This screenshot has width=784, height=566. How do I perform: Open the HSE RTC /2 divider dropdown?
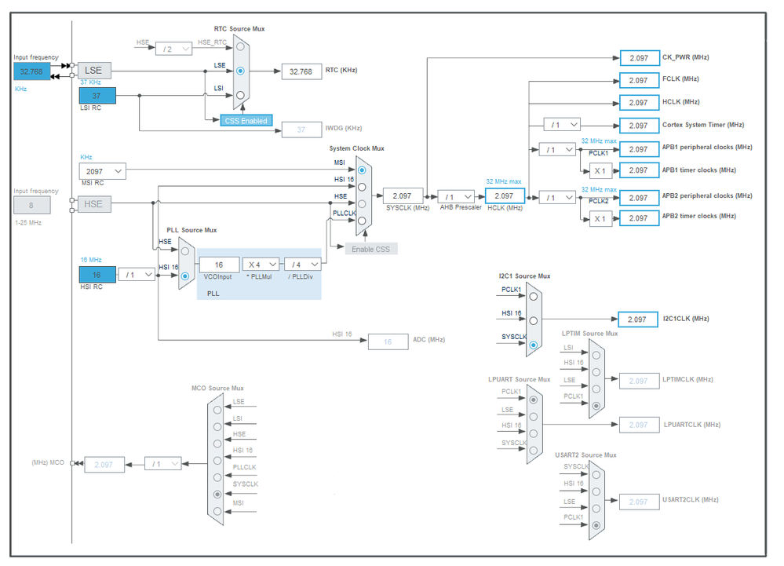173,49
